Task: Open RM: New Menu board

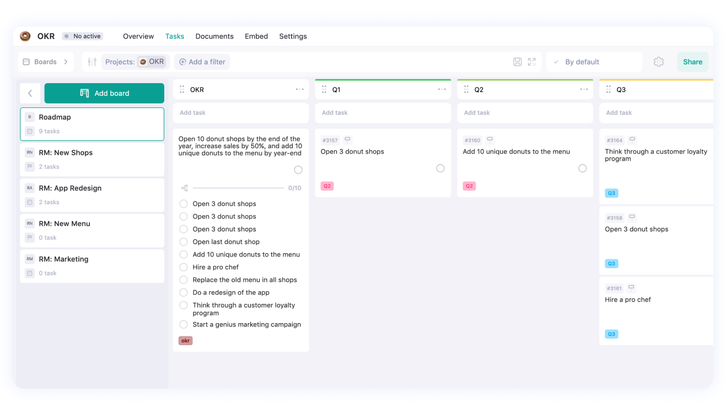Action: pyautogui.click(x=92, y=231)
